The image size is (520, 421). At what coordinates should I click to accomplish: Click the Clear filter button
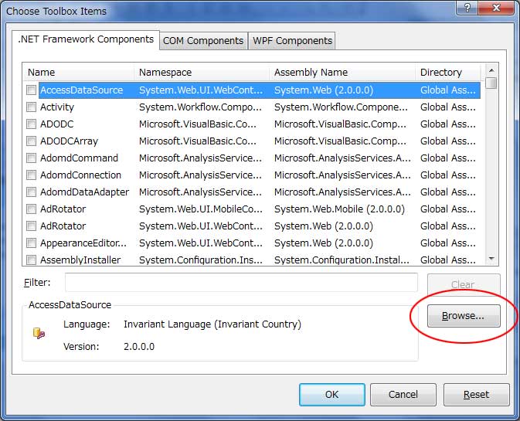(x=464, y=284)
